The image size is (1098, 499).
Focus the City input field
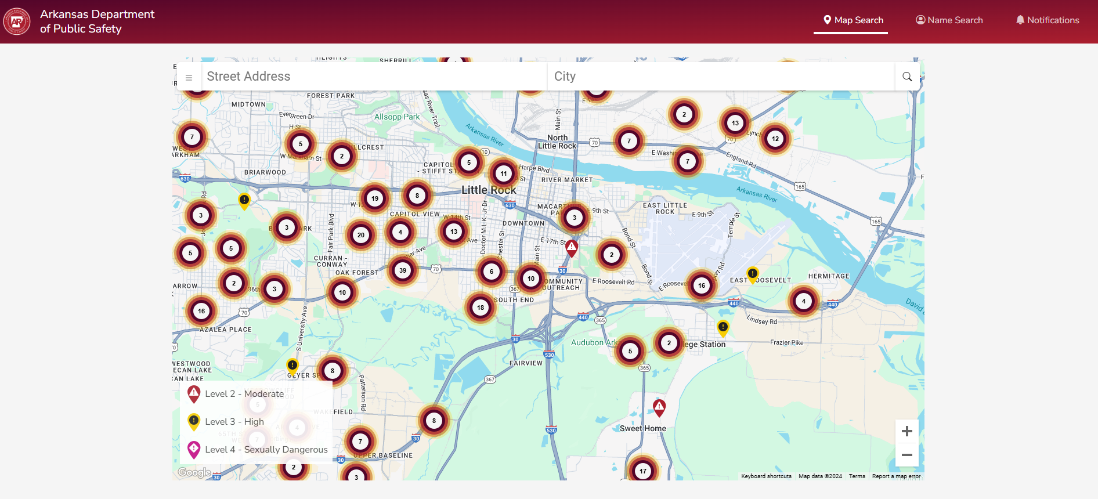(x=720, y=77)
